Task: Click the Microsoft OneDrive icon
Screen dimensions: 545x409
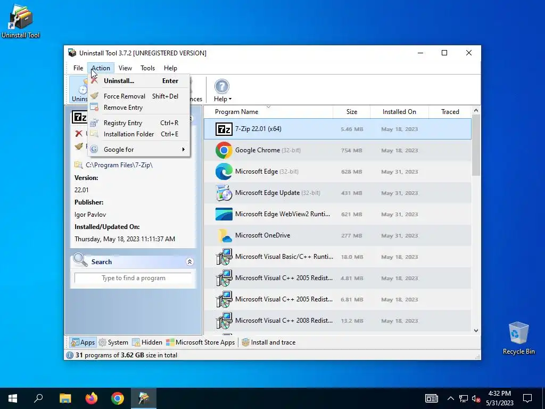Action: [x=224, y=235]
